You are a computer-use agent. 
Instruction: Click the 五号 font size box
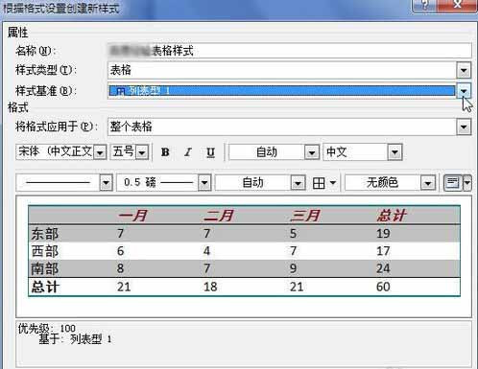[x=124, y=152]
